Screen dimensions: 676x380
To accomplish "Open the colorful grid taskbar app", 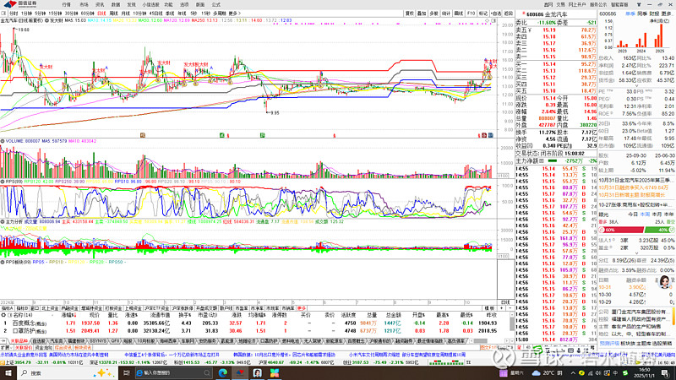I will tap(275, 373).
